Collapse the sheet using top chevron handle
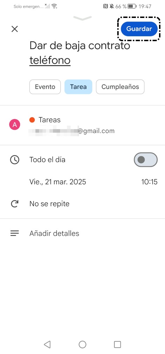Screen dimensions: 165x354 click(x=82, y=18)
